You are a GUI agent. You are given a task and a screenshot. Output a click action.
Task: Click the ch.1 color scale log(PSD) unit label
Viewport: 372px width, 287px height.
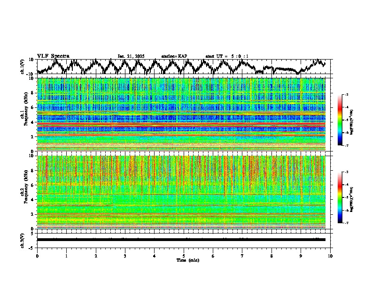click(x=352, y=122)
